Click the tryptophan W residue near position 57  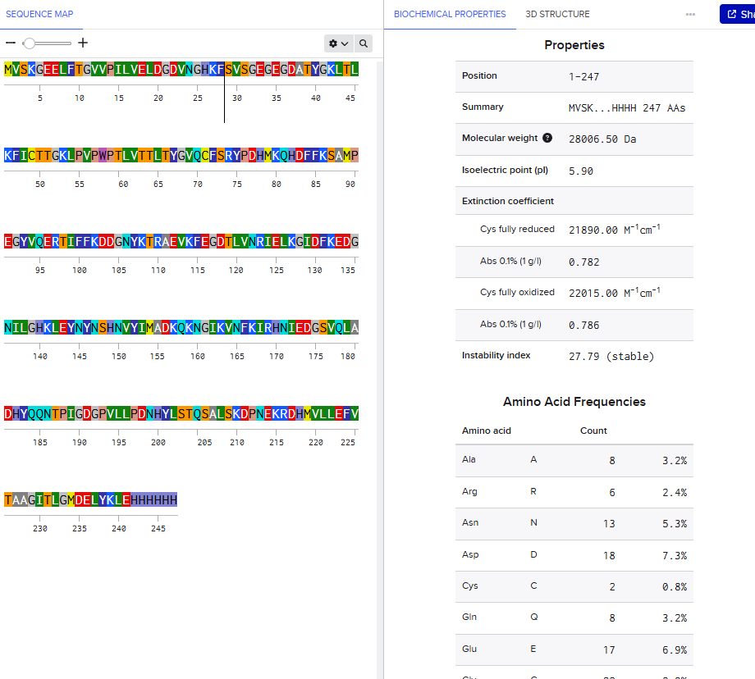tap(103, 156)
